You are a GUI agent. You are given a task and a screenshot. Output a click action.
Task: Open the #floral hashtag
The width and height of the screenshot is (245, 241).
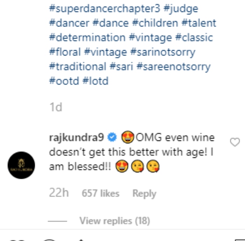tap(64, 52)
